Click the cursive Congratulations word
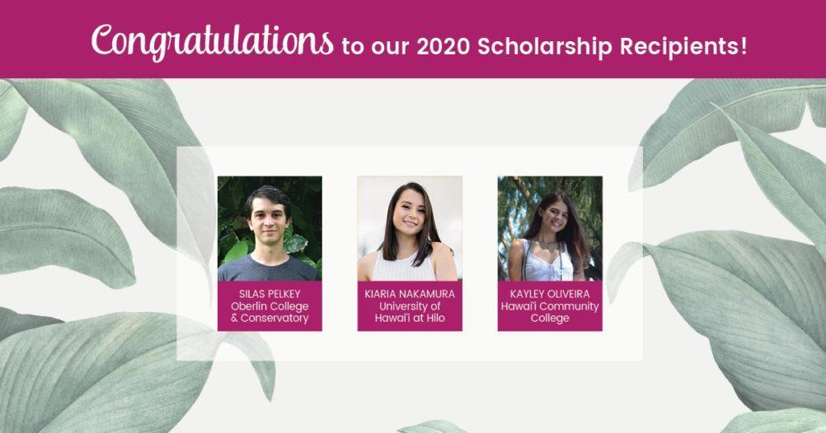 (213, 40)
